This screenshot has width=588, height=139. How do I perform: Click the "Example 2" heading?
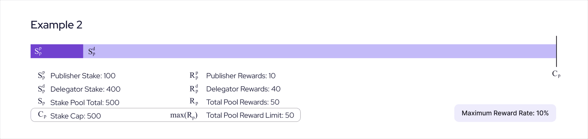56,25
